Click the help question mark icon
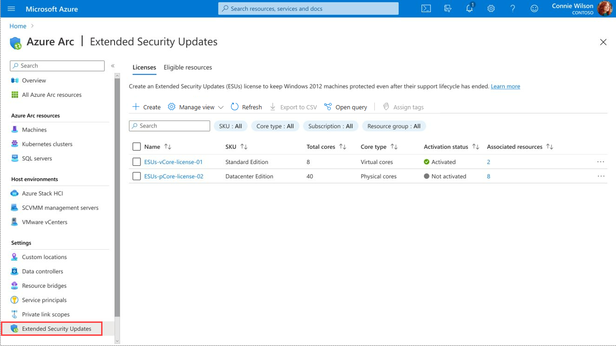Screen dimensions: 616x346 (x=513, y=9)
